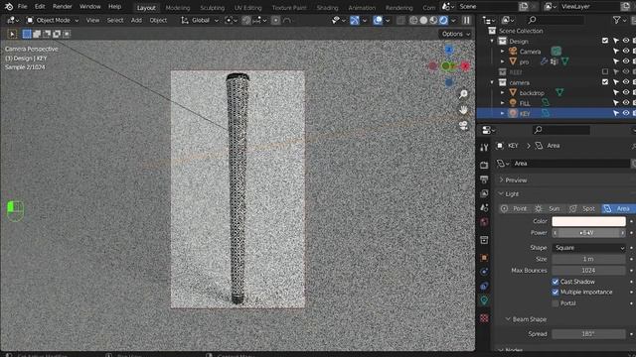Open the light Color swatch
636x357 pixels.
click(588, 221)
